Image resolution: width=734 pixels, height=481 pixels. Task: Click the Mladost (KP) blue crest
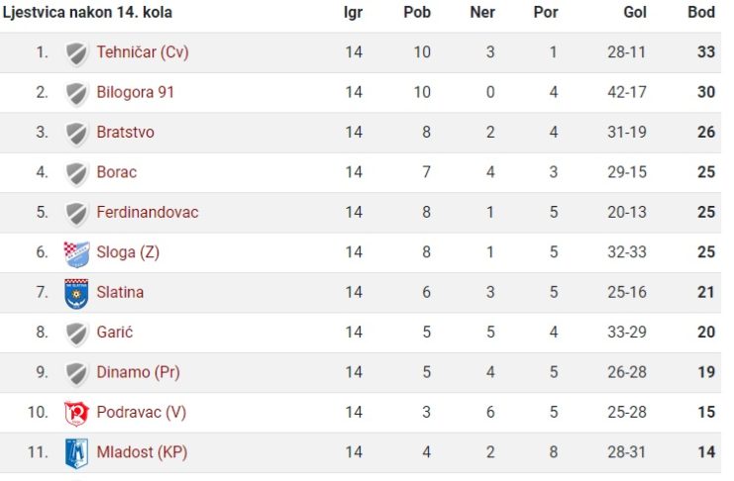[77, 453]
